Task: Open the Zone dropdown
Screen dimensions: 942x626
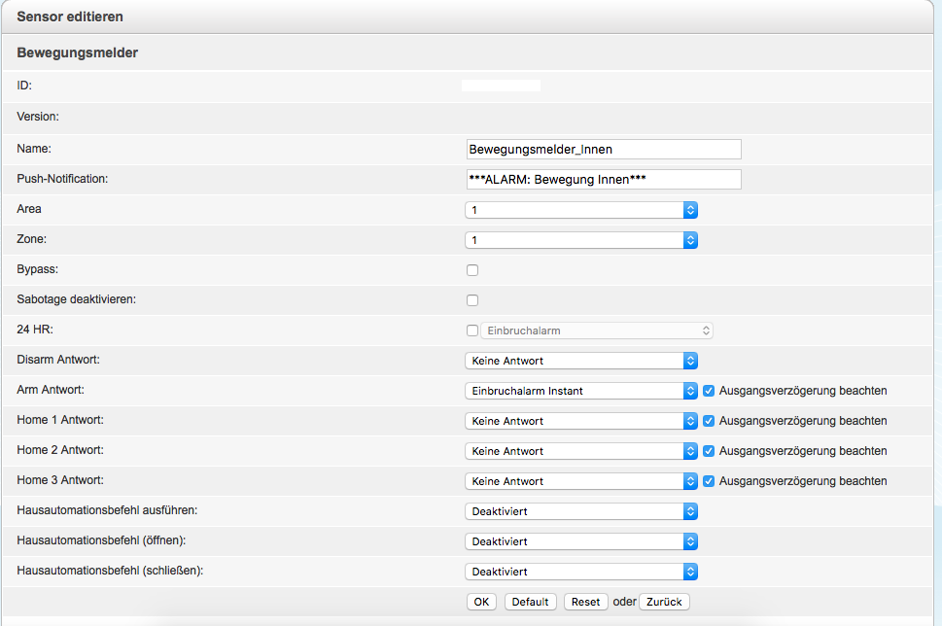Action: click(581, 240)
